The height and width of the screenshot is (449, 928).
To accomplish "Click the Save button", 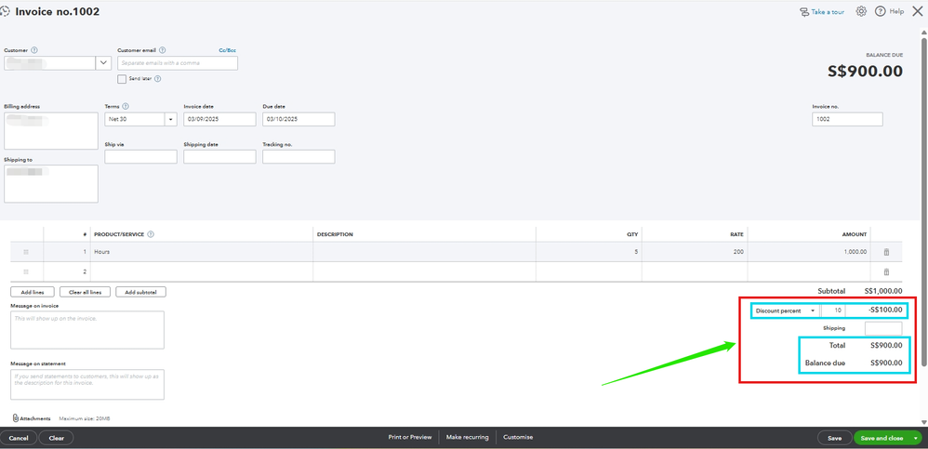I will point(834,438).
